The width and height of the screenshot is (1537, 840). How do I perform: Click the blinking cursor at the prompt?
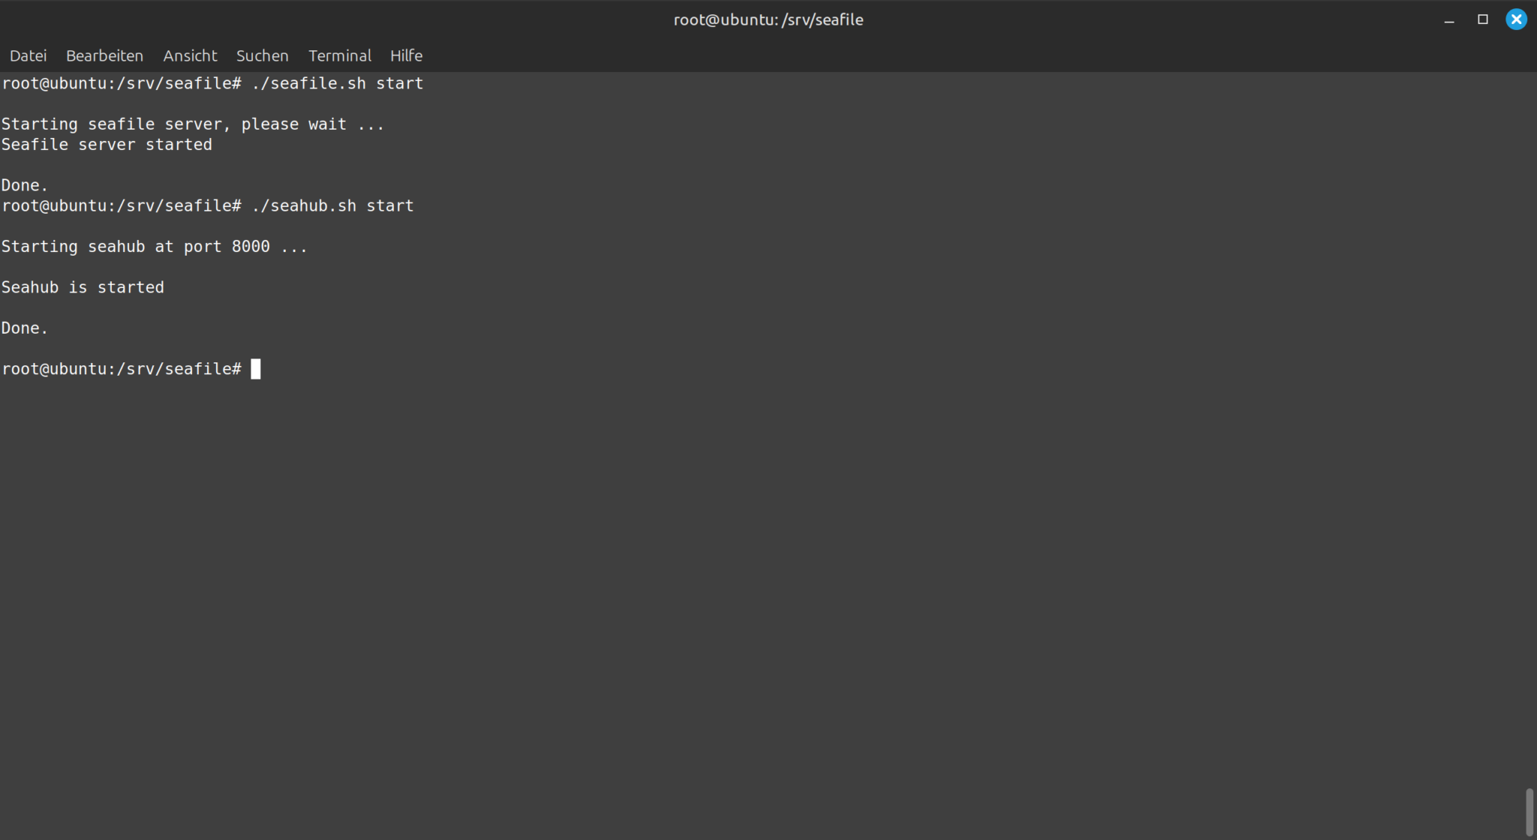[x=256, y=369]
